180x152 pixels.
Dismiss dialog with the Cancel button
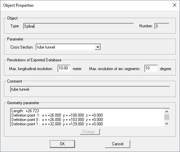[118, 144]
